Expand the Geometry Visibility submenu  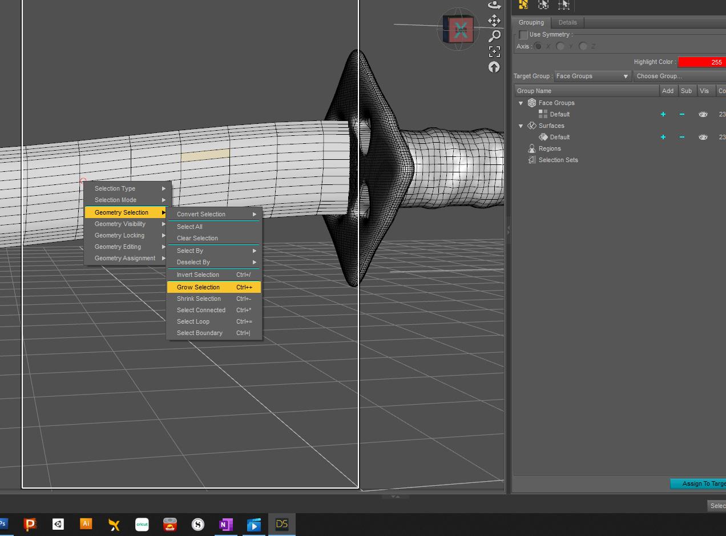coord(126,224)
